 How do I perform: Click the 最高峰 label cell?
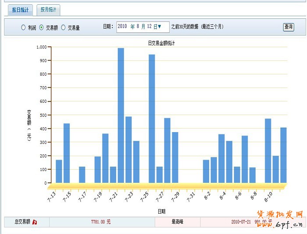click(177, 222)
